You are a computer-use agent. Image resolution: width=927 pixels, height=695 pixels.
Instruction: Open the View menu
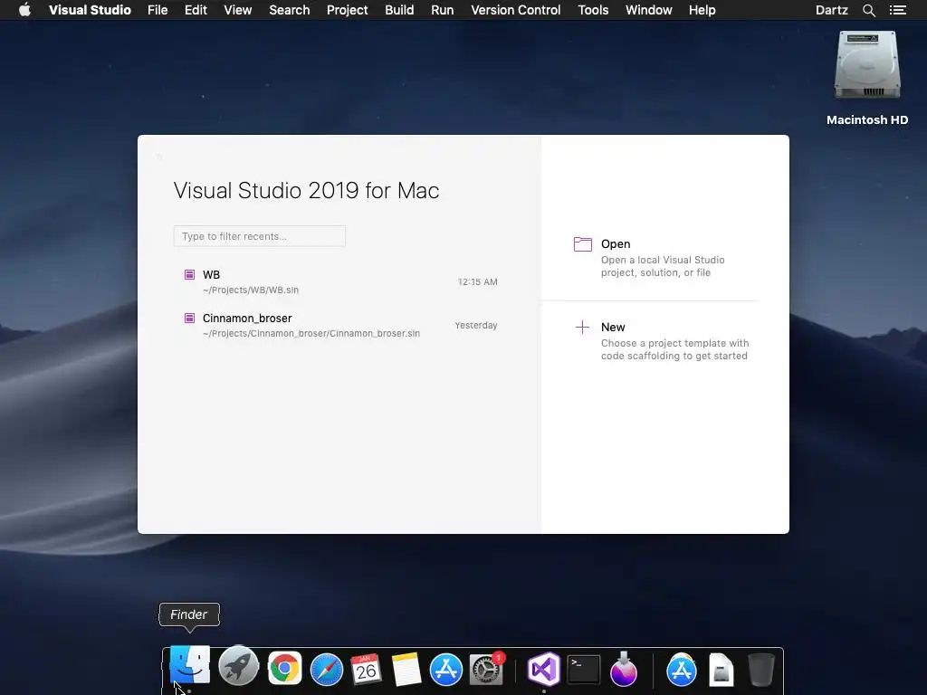click(x=238, y=10)
